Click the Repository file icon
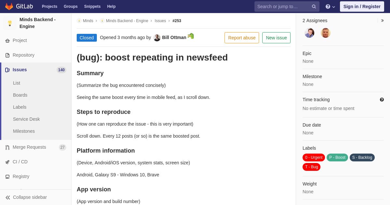Viewport: 390px width, 205px height. (7, 55)
